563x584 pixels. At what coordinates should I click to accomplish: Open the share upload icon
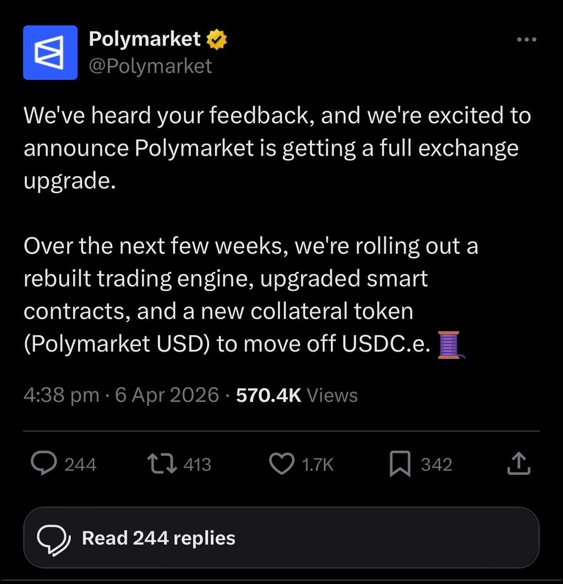(x=519, y=464)
